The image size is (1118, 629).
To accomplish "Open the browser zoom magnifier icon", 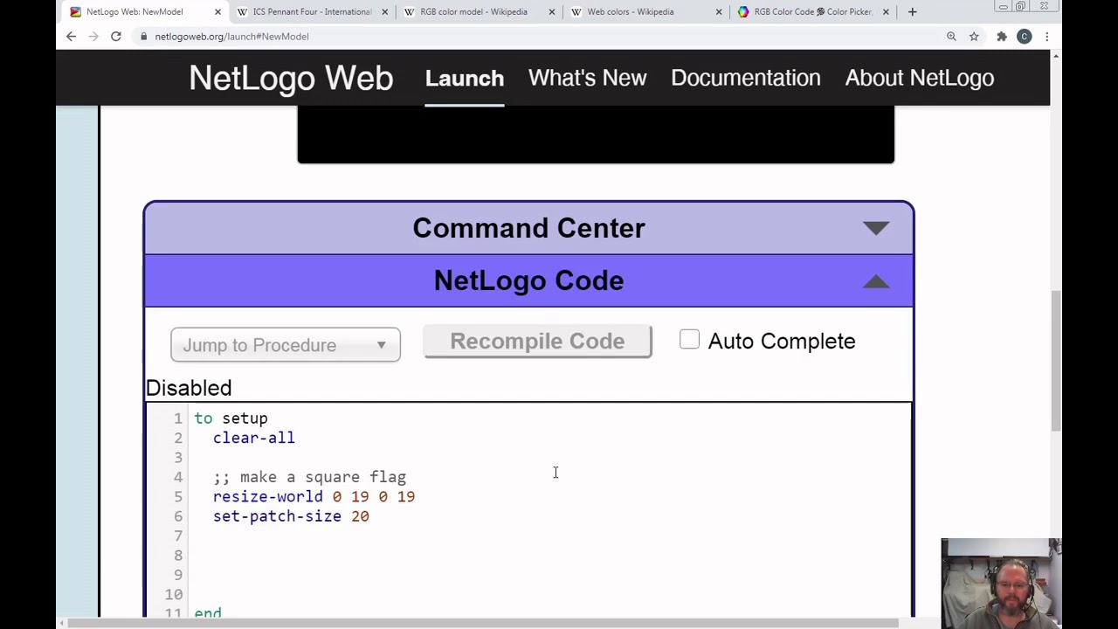I will [x=951, y=36].
